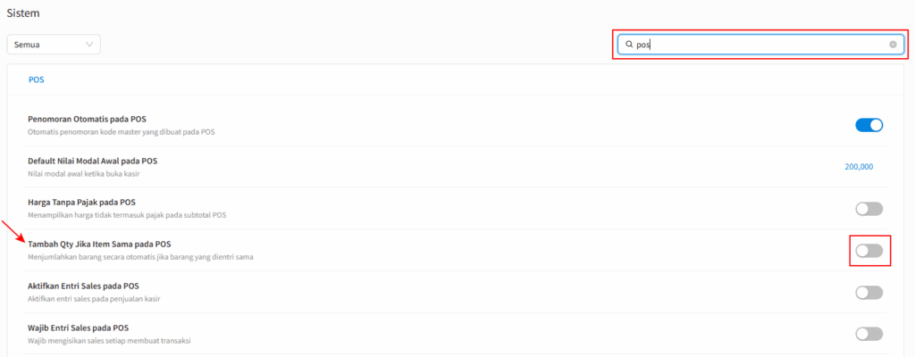Click Aktifkan Entri Sales pada POS label
The width and height of the screenshot is (915, 357).
point(83,286)
